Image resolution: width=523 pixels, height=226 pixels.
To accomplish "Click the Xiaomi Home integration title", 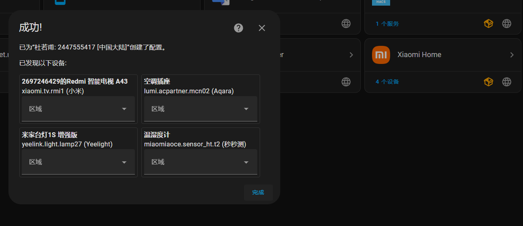I will click(419, 55).
